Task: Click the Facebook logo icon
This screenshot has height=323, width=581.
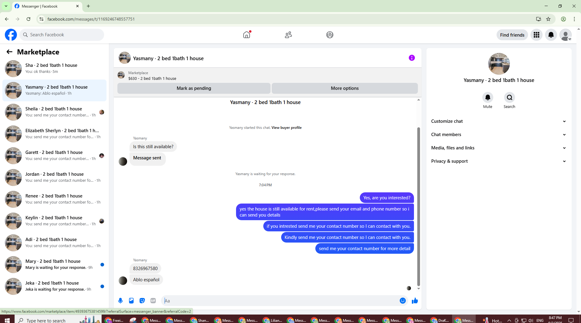Action: pyautogui.click(x=11, y=35)
